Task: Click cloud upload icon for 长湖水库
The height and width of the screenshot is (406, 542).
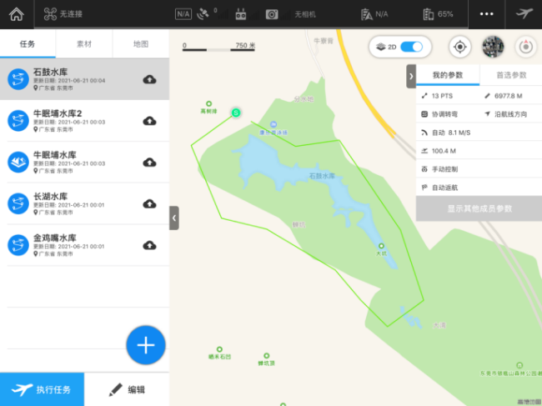Action: click(149, 203)
